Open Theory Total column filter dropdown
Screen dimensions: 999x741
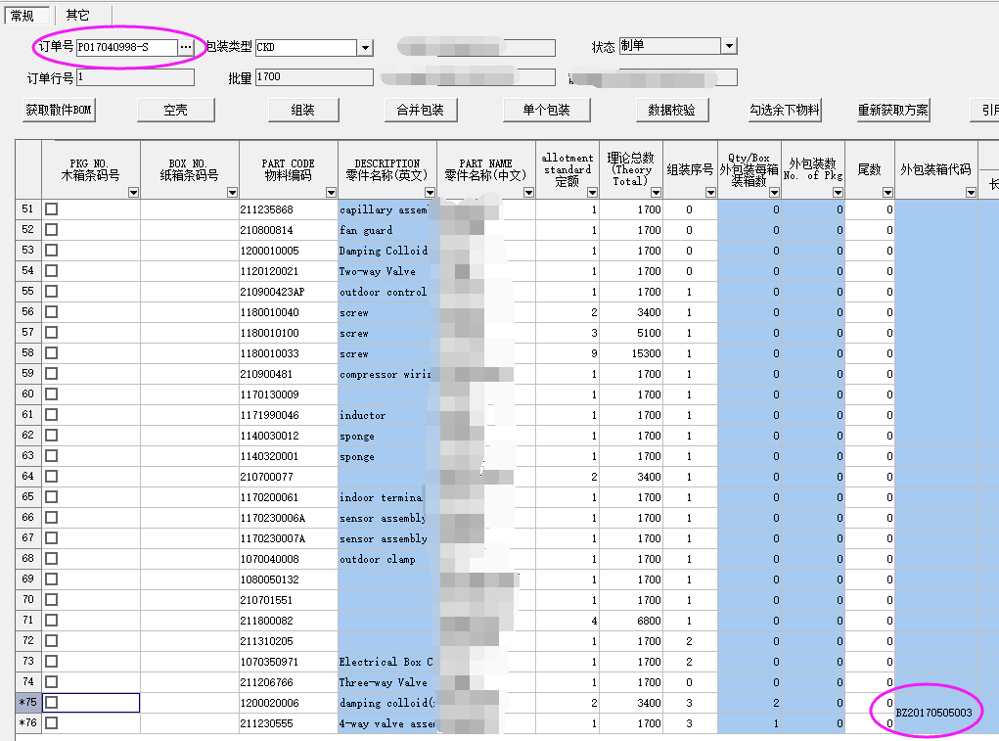(x=656, y=193)
